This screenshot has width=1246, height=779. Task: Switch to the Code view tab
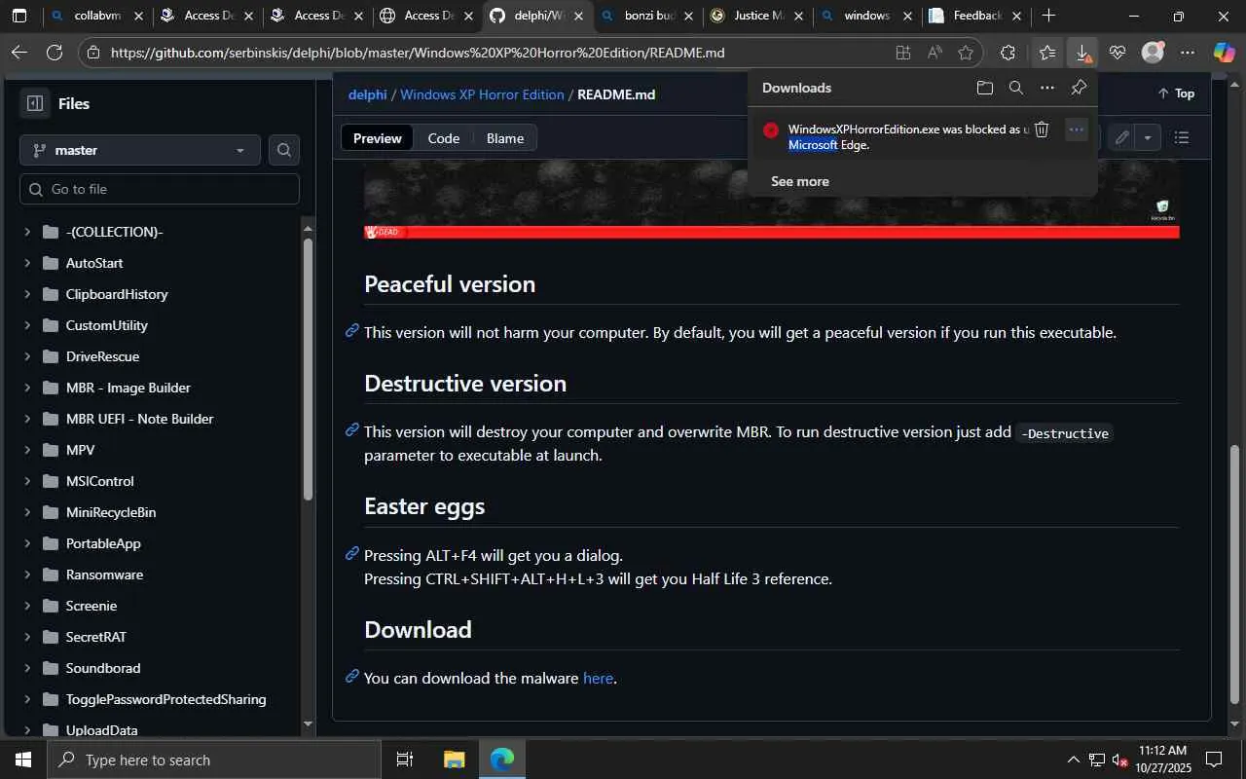pyautogui.click(x=444, y=138)
